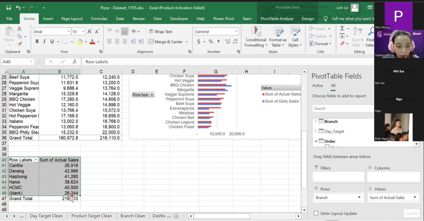Enable the Defer Layout Update checkbox
Screen dimensions: 424x221
(x=316, y=213)
